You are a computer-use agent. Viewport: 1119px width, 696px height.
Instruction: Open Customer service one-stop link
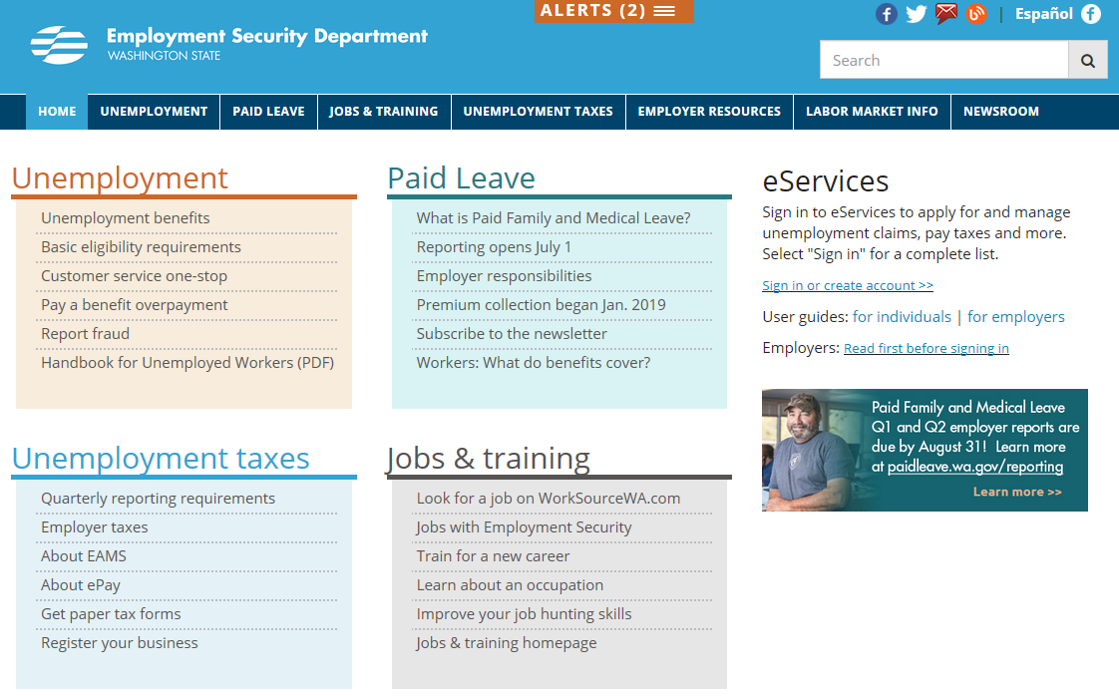pyautogui.click(x=135, y=275)
